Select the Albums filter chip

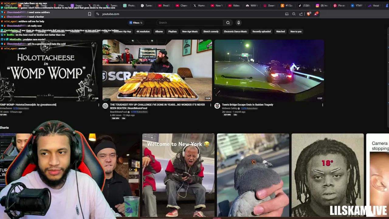[159, 31]
